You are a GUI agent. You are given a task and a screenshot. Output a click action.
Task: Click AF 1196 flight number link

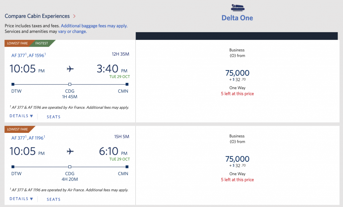coord(37,138)
